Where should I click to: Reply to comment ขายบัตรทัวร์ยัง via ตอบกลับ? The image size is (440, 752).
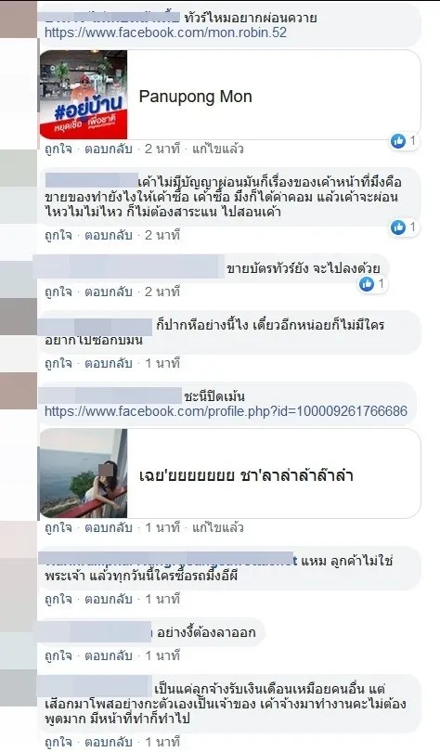109,292
